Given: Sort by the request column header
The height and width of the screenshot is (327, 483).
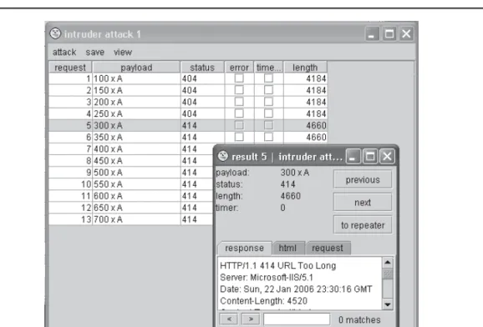Looking at the screenshot, I should (x=70, y=68).
